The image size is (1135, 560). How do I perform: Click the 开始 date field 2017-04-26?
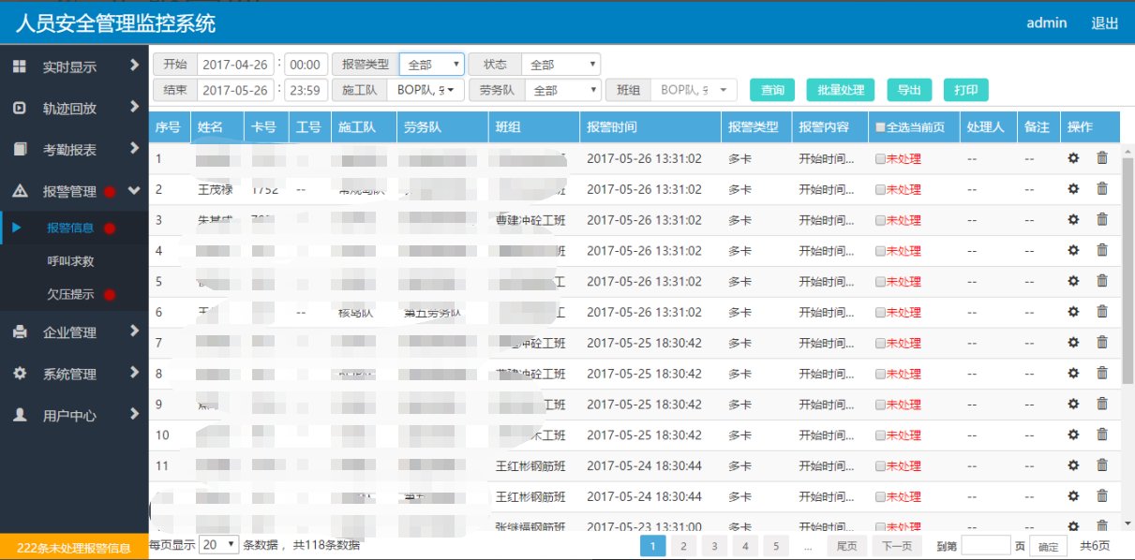[x=236, y=65]
